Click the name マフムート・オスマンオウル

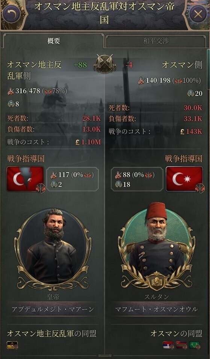coord(157,309)
